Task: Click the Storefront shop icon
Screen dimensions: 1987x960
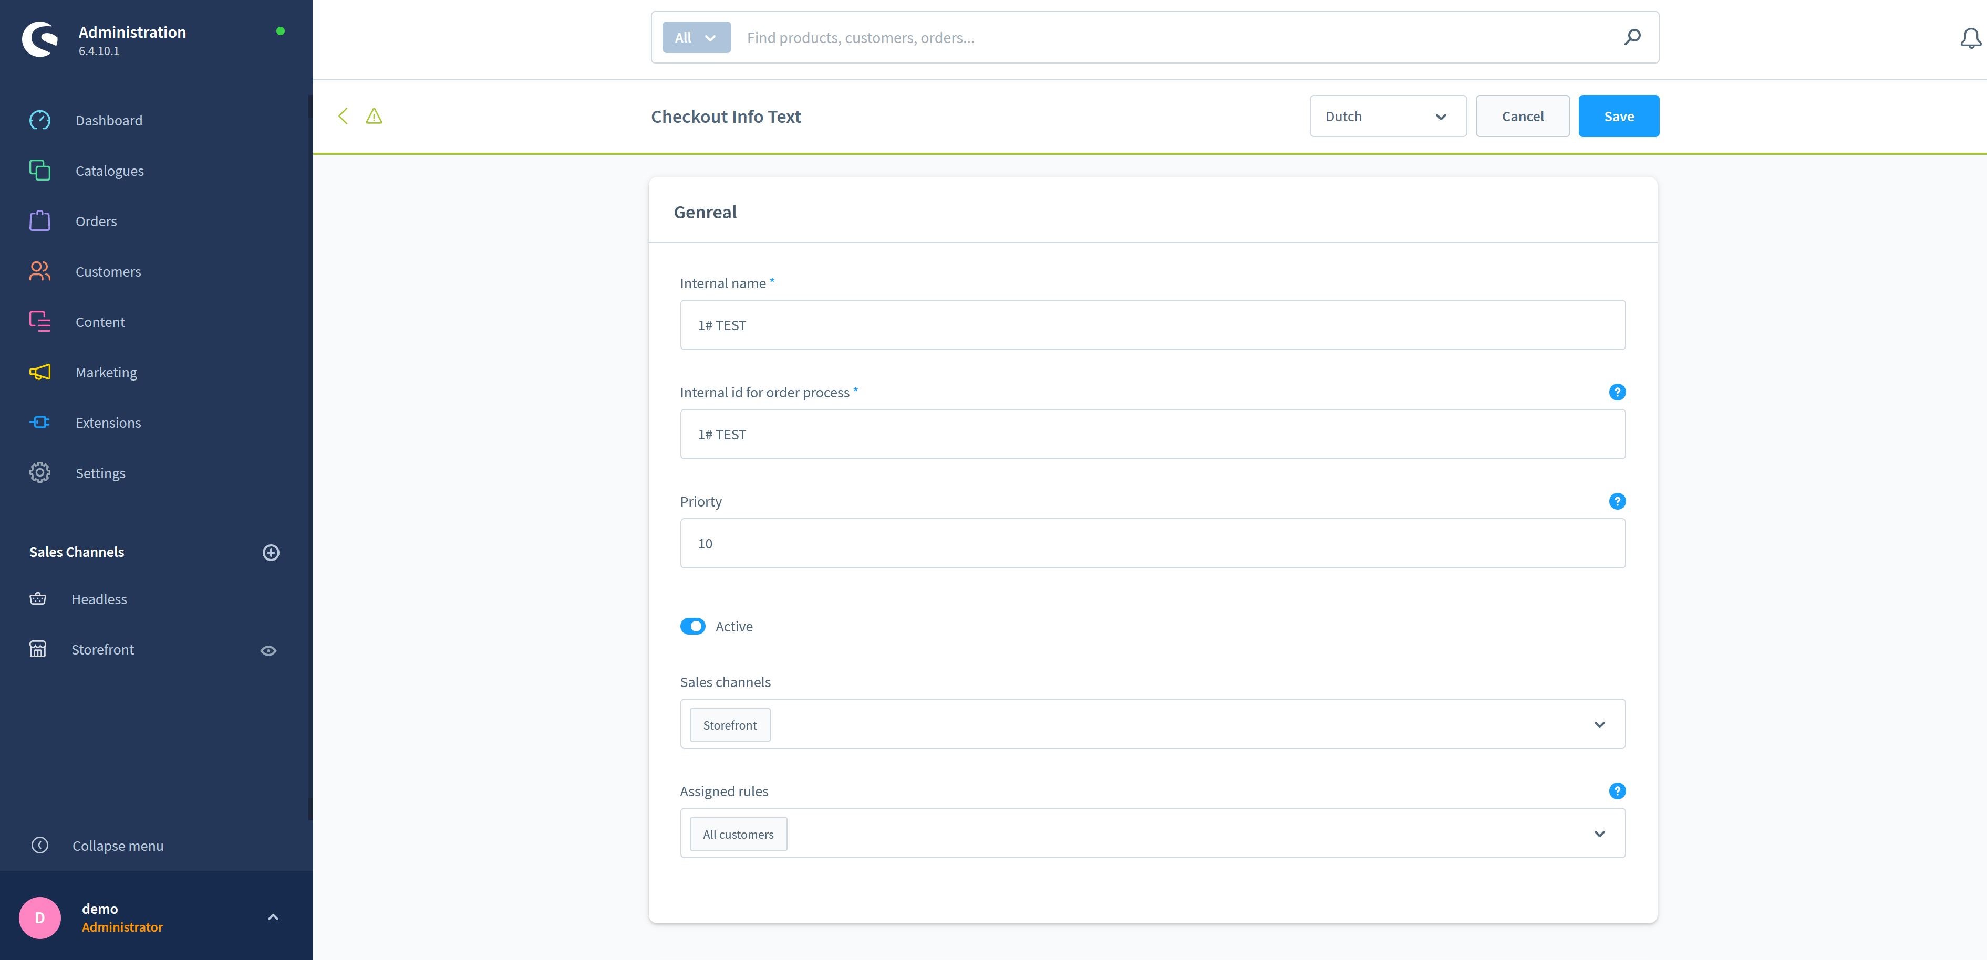Action: [x=38, y=649]
